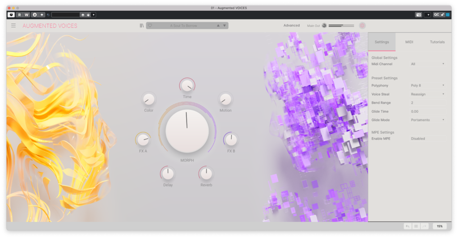Click the Bend Range value field
The image size is (458, 238).
coord(428,103)
